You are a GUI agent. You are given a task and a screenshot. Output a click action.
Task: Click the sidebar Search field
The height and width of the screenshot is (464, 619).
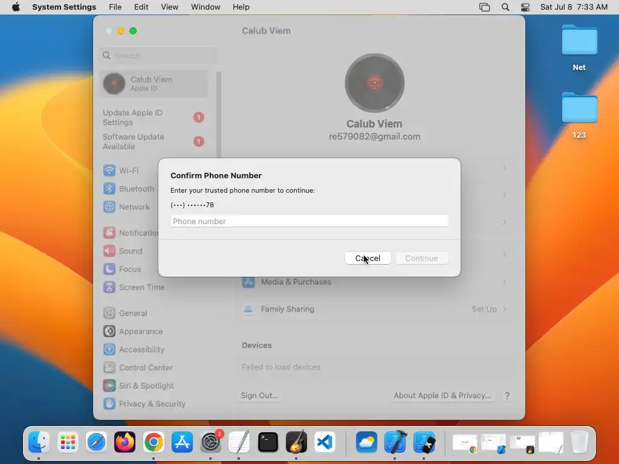(x=159, y=56)
